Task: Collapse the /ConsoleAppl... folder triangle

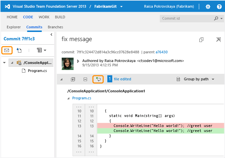Action: (12, 63)
